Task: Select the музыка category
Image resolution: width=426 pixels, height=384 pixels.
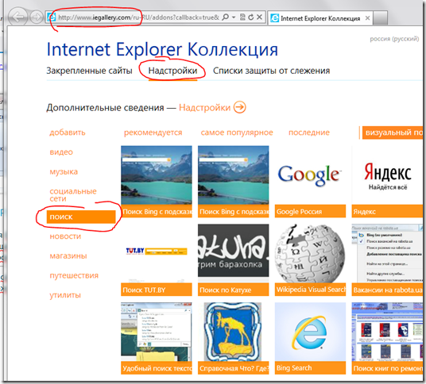Action: pos(64,171)
